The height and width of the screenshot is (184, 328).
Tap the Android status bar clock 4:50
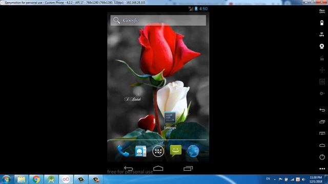203,9
